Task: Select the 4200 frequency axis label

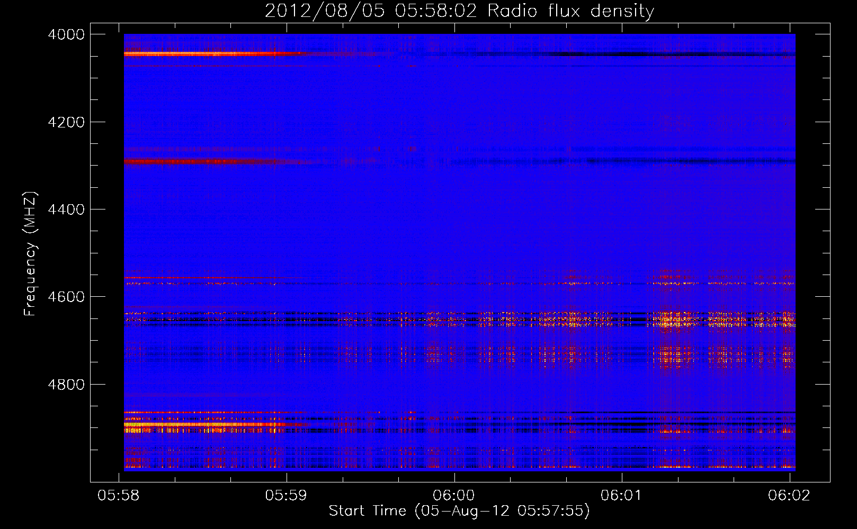Action: click(66, 122)
